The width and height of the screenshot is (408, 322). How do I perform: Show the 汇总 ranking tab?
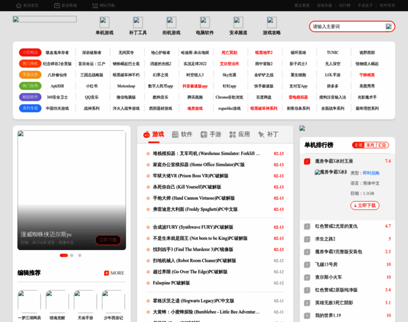tap(382, 145)
